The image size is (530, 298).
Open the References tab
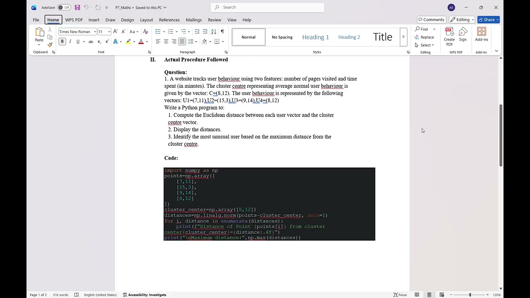pos(169,20)
